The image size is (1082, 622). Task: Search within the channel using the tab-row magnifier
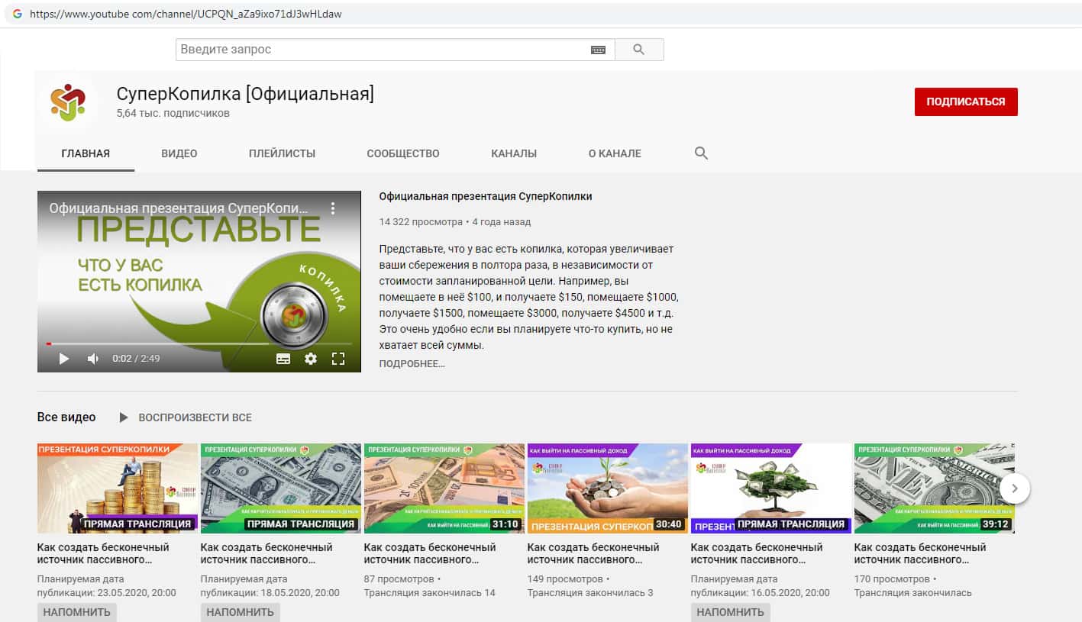701,153
